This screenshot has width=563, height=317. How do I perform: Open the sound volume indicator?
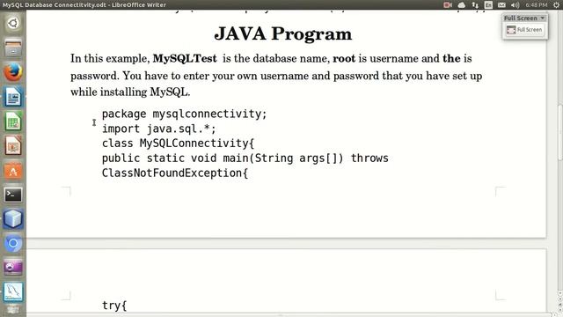[x=515, y=4]
